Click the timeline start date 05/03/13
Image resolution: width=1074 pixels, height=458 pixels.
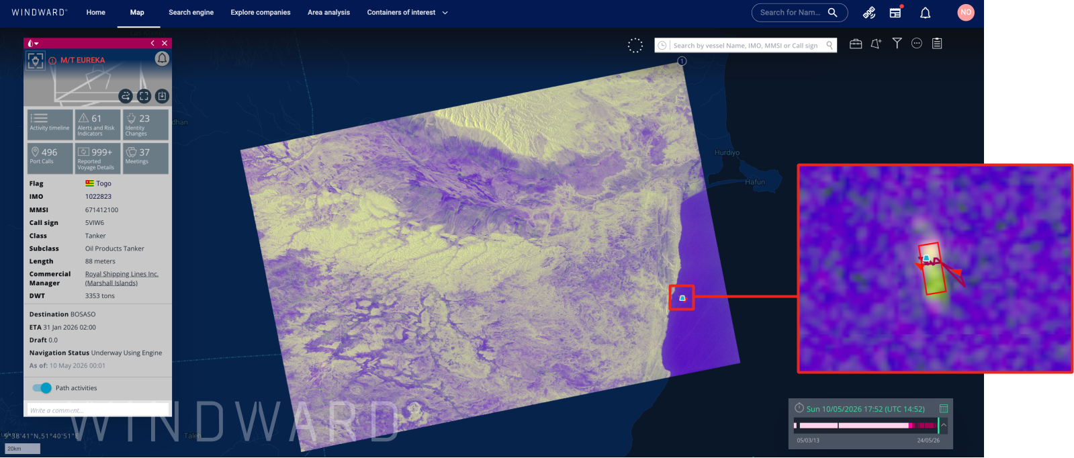pyautogui.click(x=808, y=441)
